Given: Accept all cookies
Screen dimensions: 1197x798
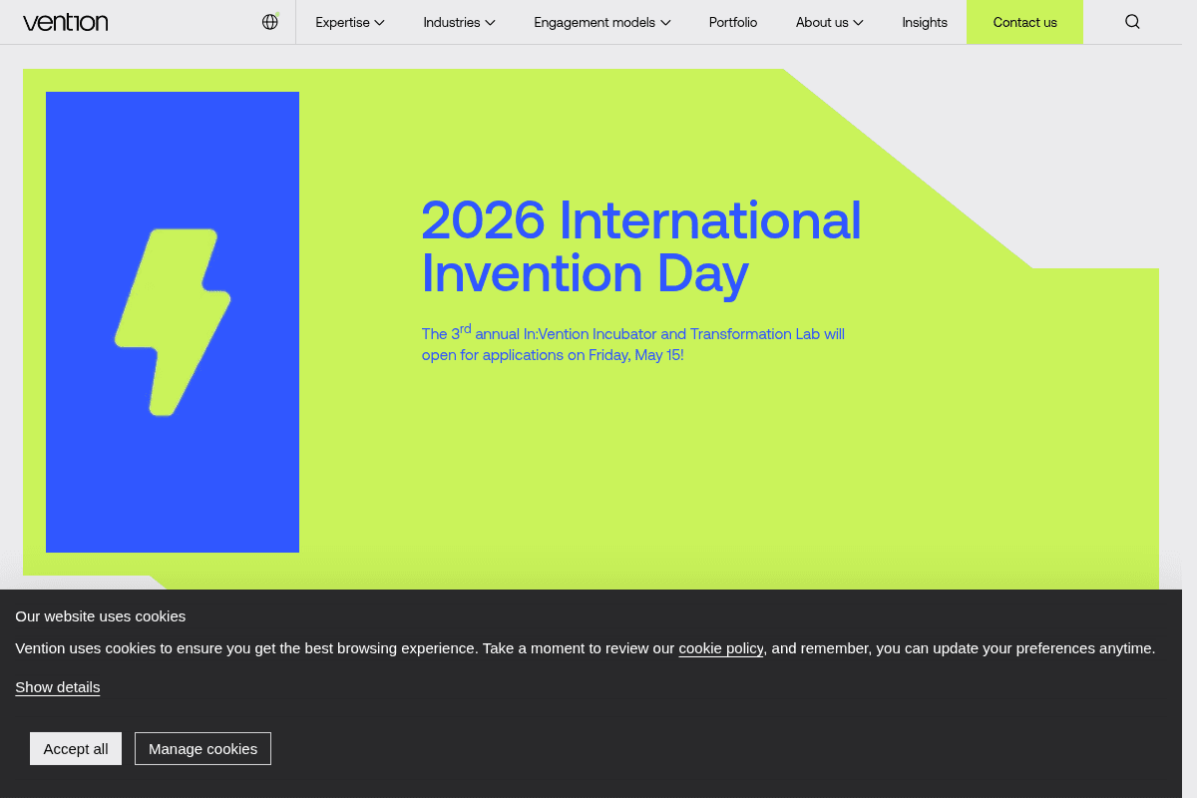Looking at the screenshot, I should pyautogui.click(x=76, y=748).
